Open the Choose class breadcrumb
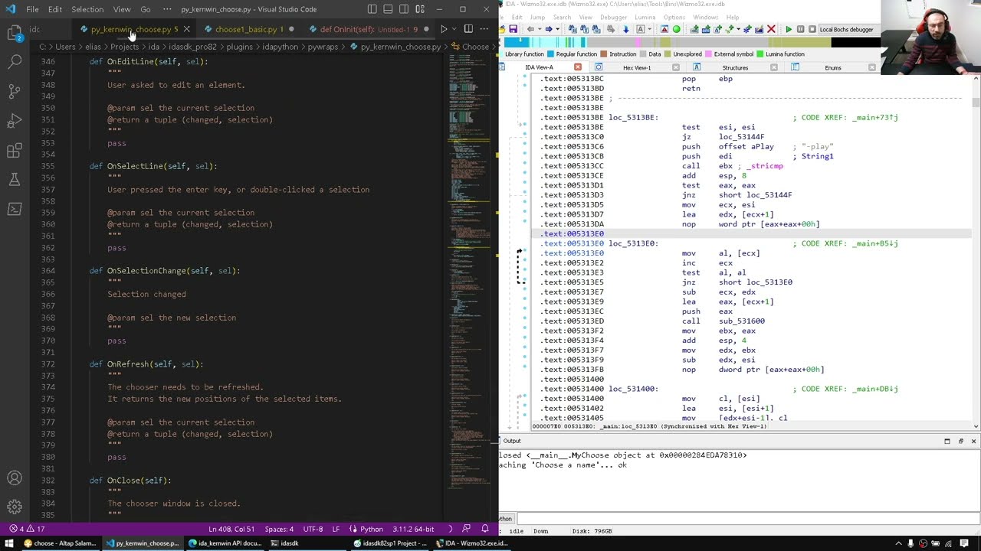Viewport: 981px width, 551px height. click(470, 47)
